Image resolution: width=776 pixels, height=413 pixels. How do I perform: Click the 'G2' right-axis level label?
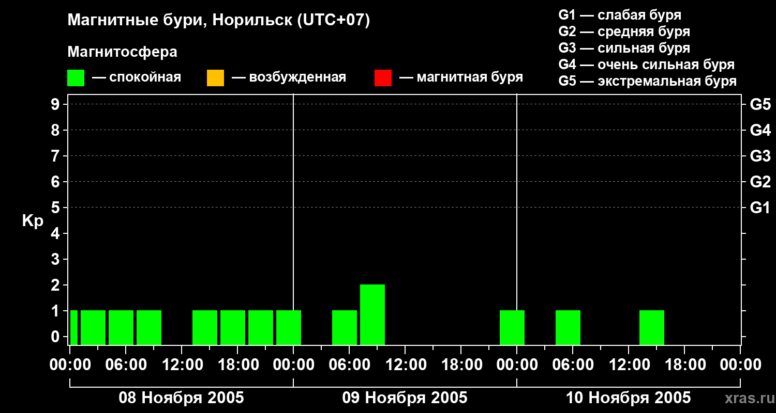tap(760, 182)
